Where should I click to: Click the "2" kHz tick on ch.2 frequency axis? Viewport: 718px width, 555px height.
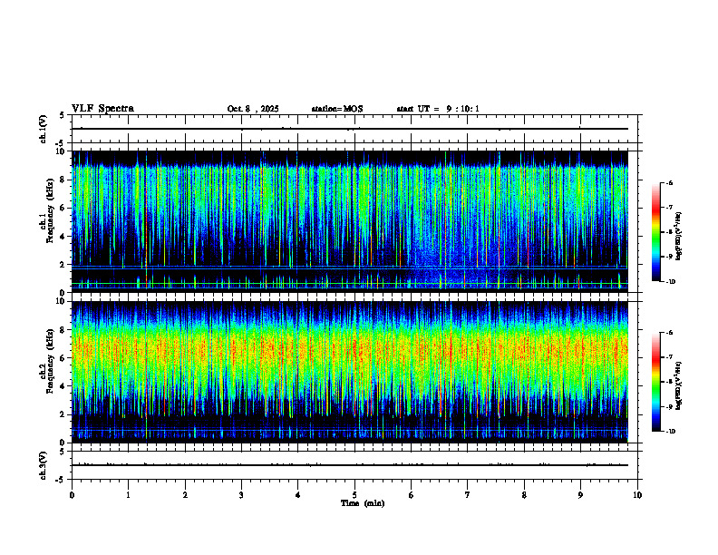coord(63,414)
